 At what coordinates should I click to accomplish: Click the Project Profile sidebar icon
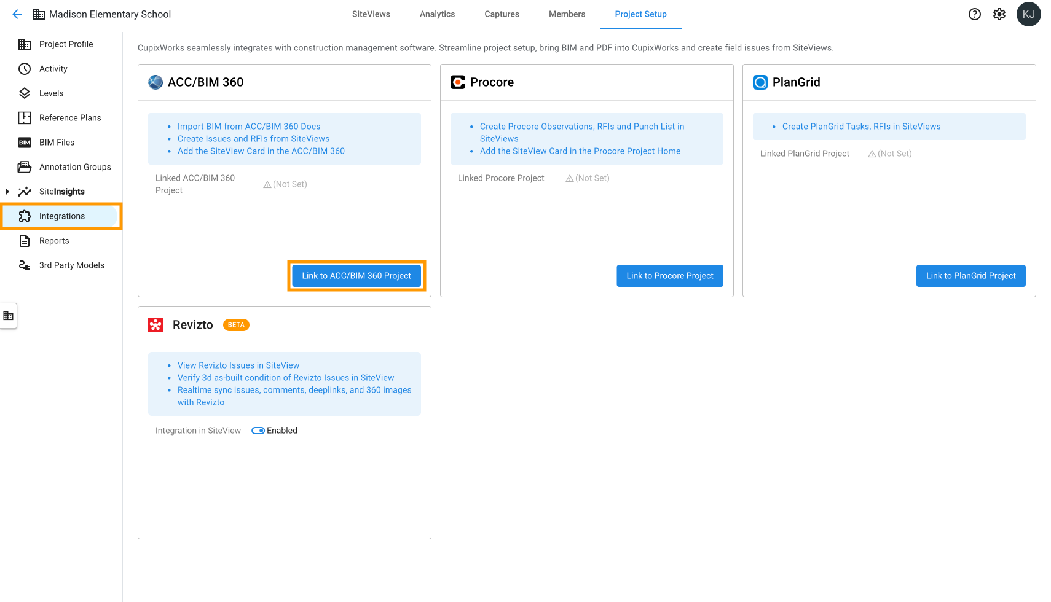click(x=25, y=44)
